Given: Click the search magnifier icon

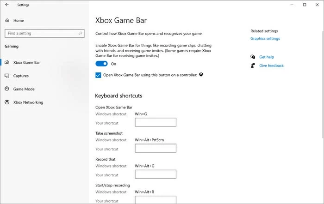Looking at the screenshot, I should pyautogui.click(x=81, y=33).
